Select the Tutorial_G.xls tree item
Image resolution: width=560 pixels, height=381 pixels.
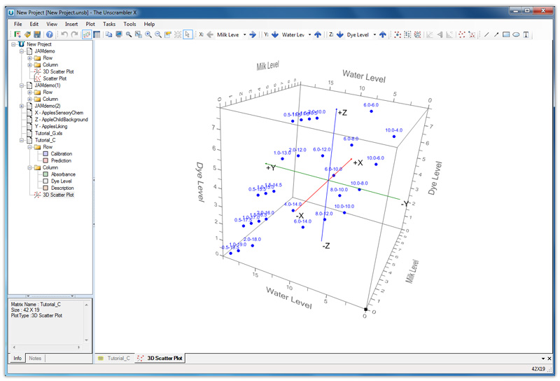48,133
